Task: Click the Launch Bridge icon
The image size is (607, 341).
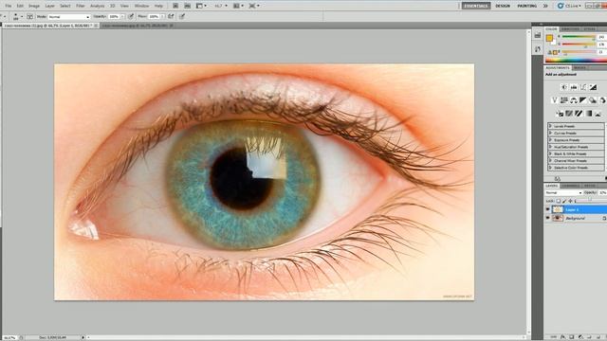Action: pos(175,6)
